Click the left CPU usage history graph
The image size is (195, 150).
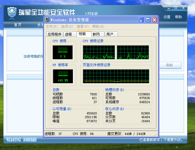(x=99, y=52)
